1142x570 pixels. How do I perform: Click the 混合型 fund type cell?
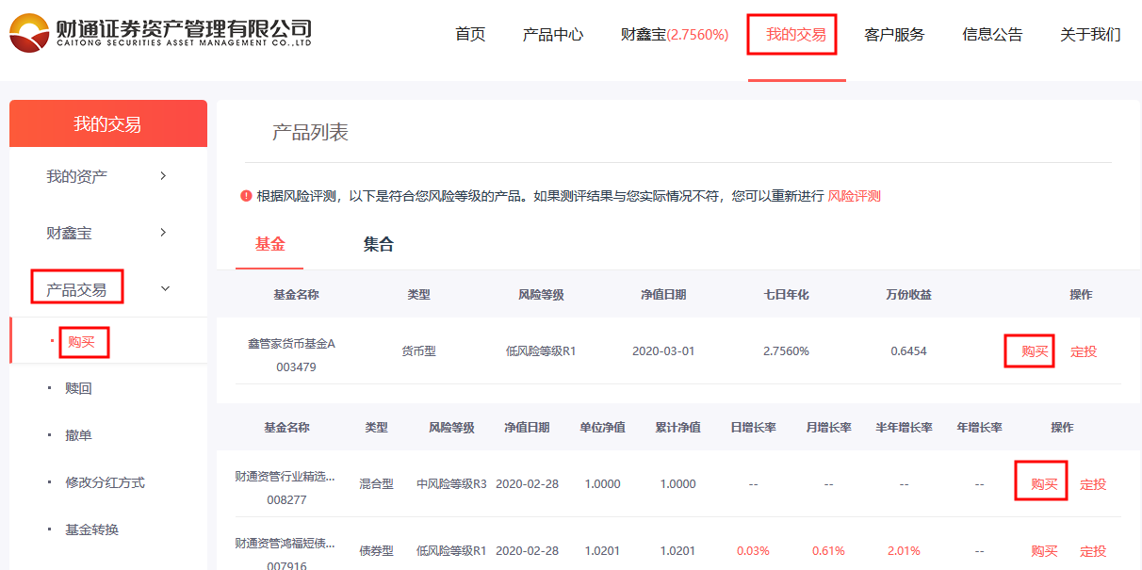click(x=376, y=484)
